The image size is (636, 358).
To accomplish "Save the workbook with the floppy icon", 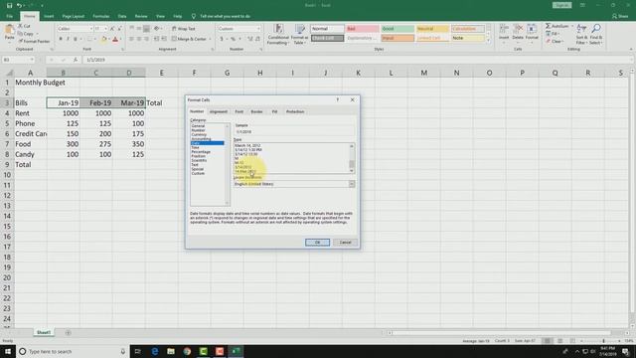I will tap(9, 6).
